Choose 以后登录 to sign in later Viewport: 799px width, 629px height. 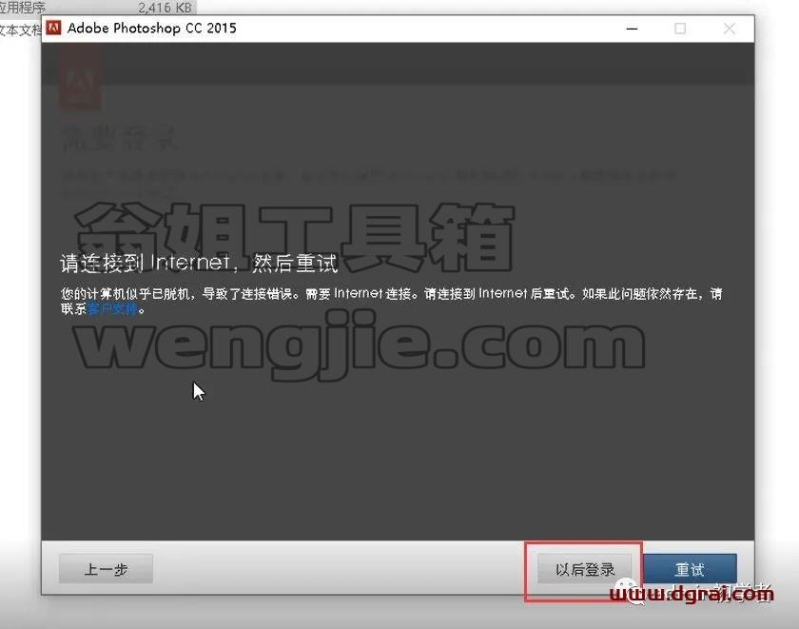click(584, 569)
